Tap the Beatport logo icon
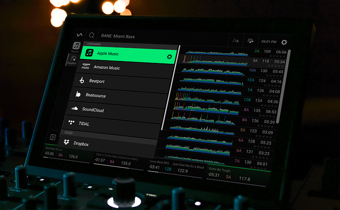The image size is (340, 210). 82,80
